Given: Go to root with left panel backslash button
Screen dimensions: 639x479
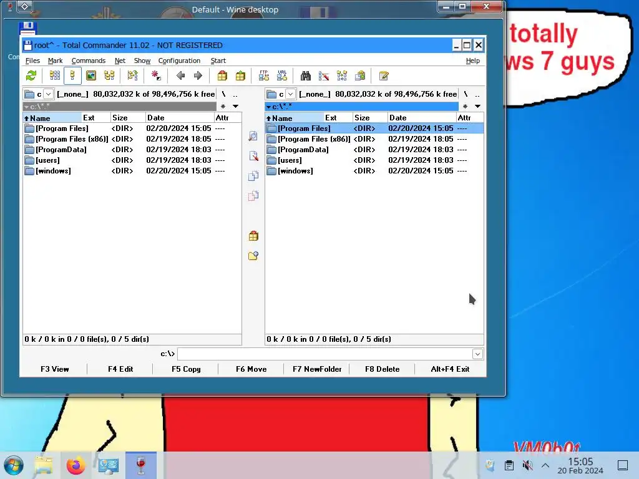Looking at the screenshot, I should coord(223,94).
